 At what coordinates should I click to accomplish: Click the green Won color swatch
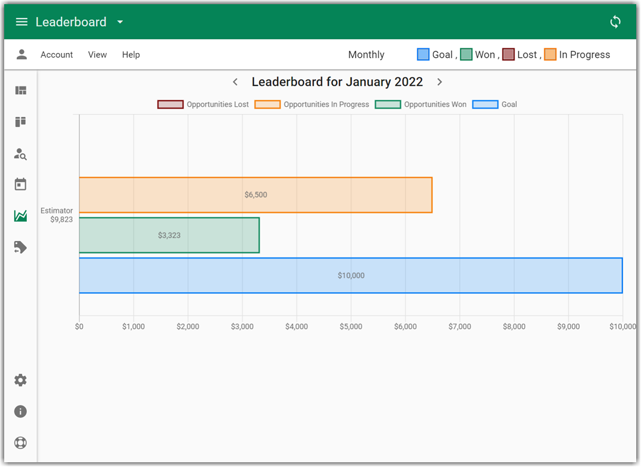point(466,54)
